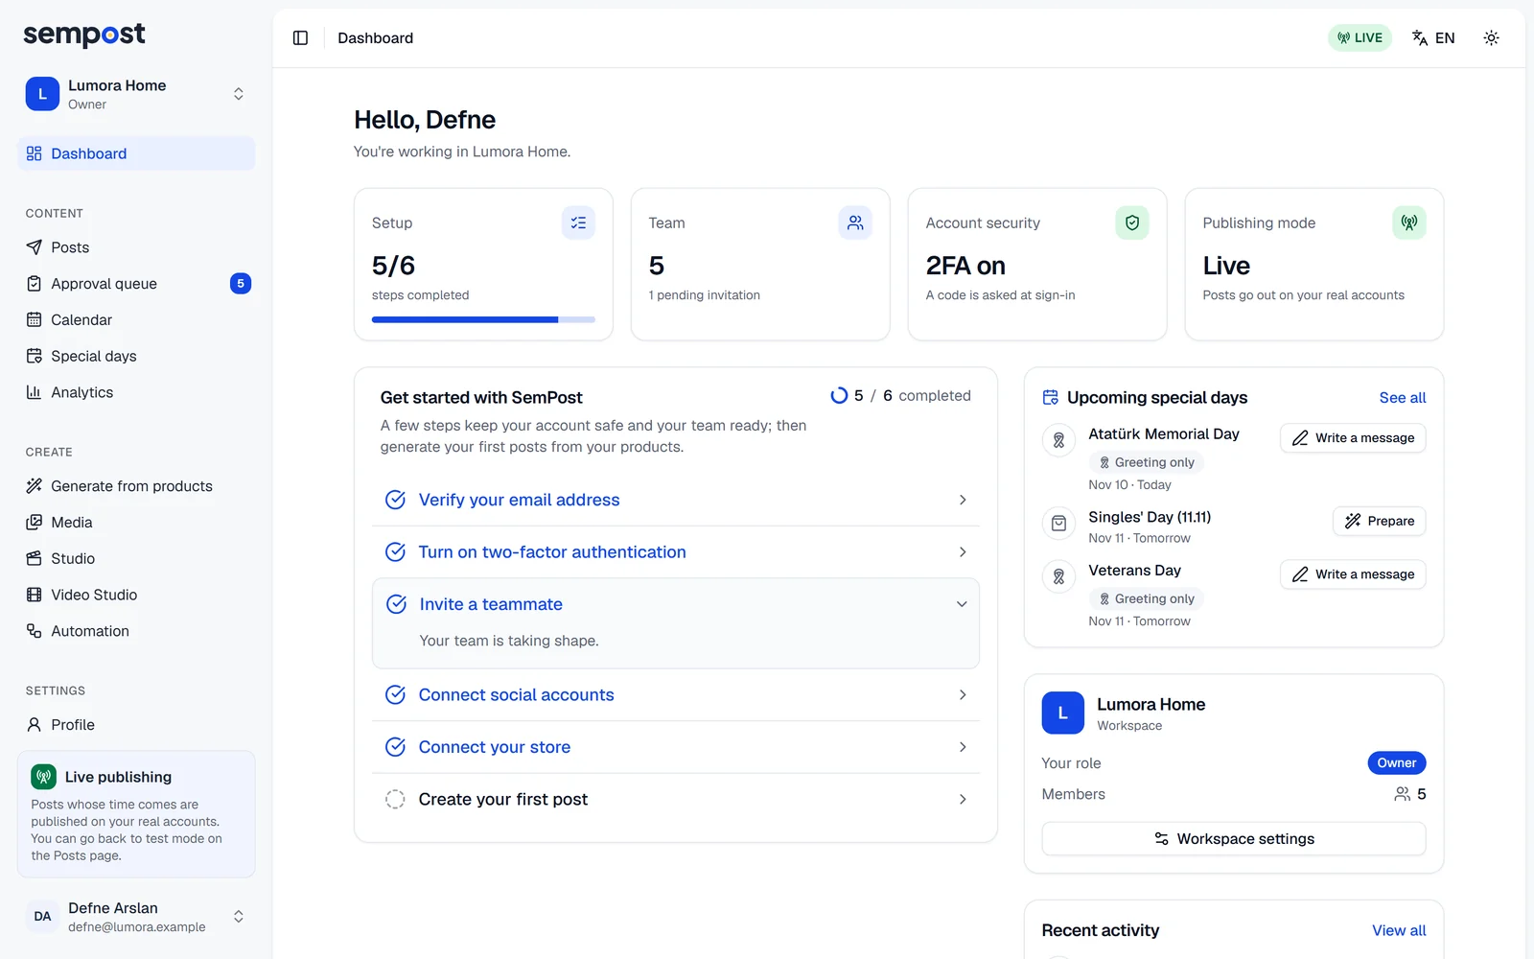The height and width of the screenshot is (959, 1534).
Task: Expand Connect your store step
Action: click(x=676, y=747)
